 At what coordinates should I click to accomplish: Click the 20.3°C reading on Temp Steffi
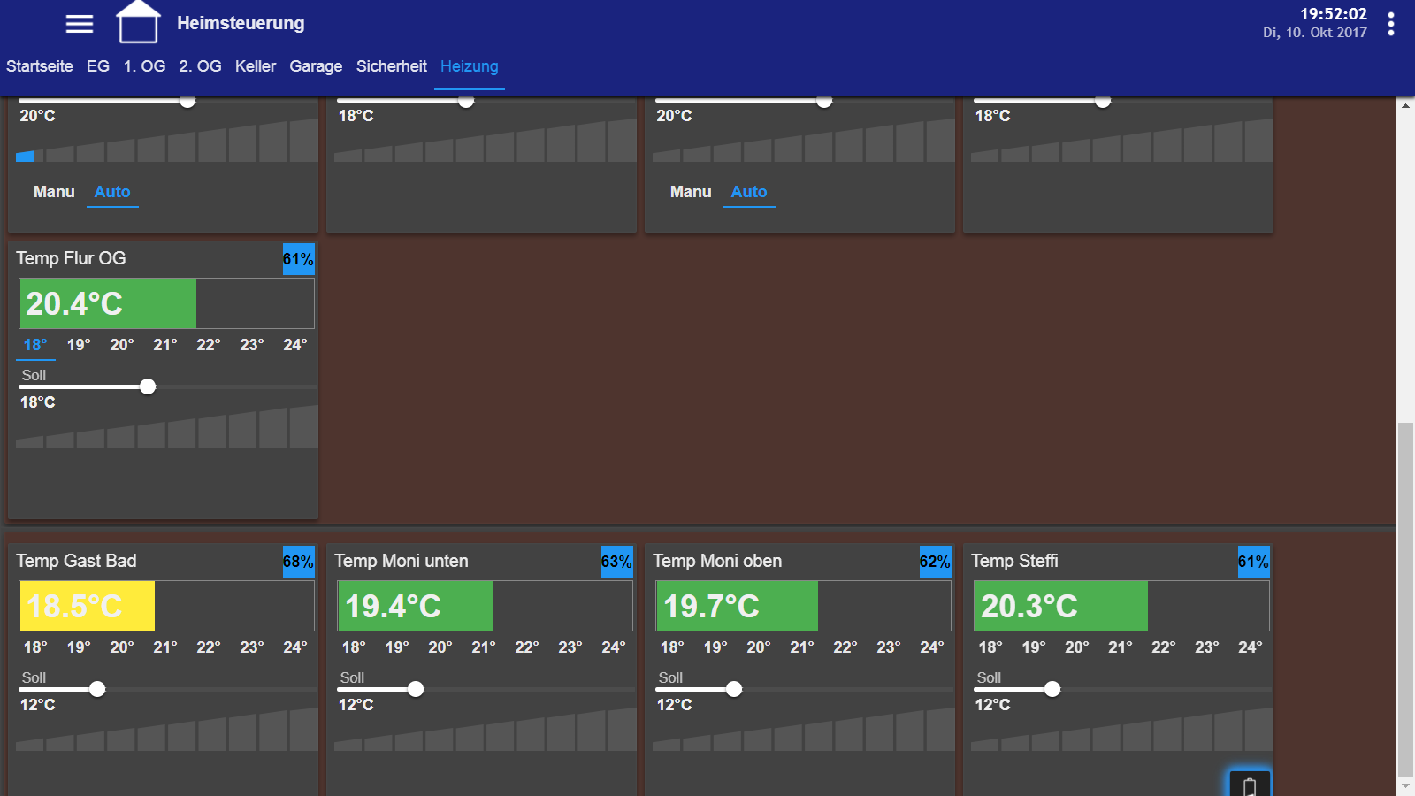point(1029,607)
